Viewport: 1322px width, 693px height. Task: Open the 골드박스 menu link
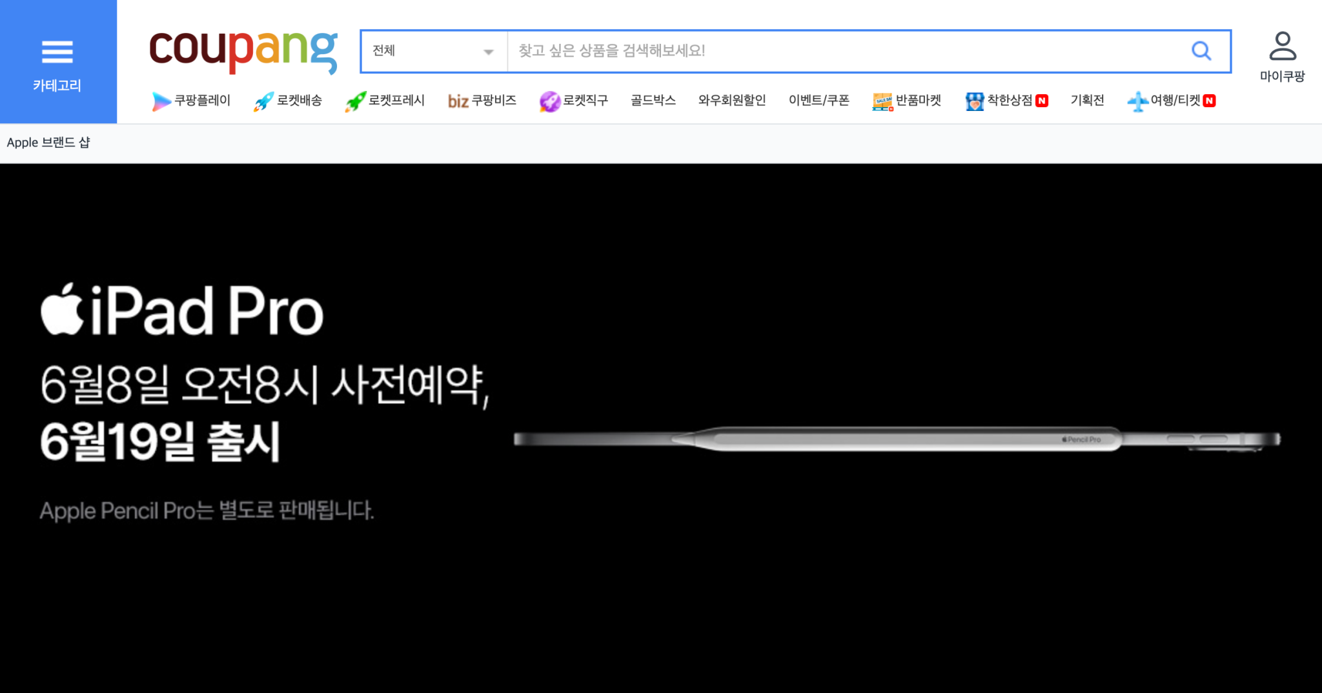coord(653,101)
